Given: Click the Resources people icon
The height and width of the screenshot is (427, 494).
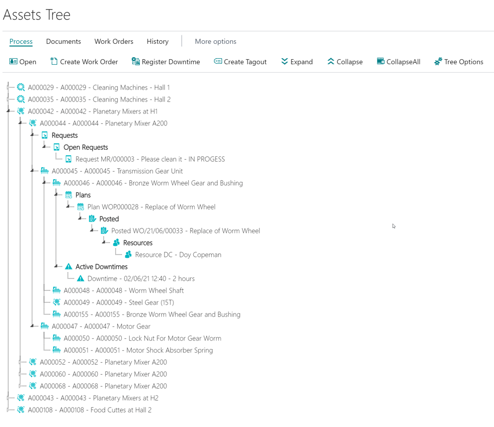Looking at the screenshot, I should coord(116,242).
